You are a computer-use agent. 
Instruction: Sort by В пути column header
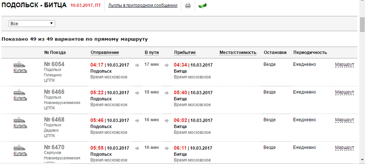[x=152, y=52]
